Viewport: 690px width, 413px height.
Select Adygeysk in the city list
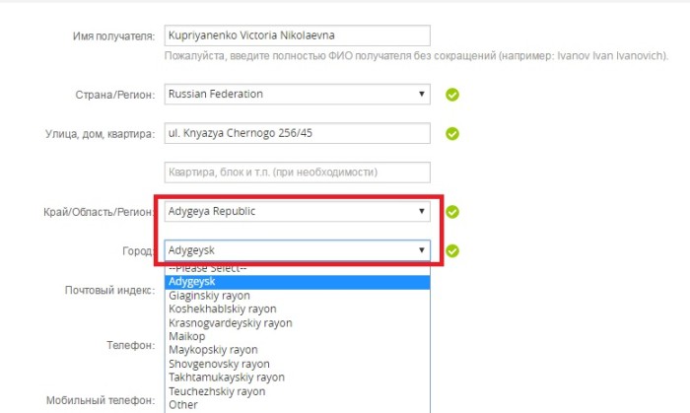tap(297, 282)
